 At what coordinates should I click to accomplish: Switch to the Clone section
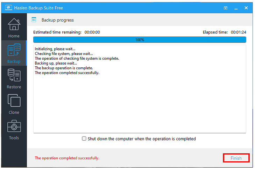pos(14,104)
